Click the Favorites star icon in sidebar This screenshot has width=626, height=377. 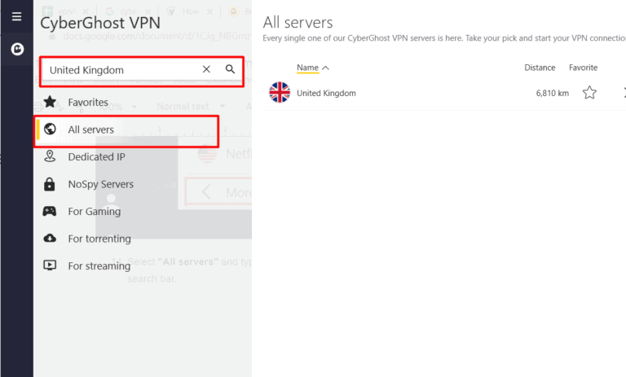click(51, 103)
